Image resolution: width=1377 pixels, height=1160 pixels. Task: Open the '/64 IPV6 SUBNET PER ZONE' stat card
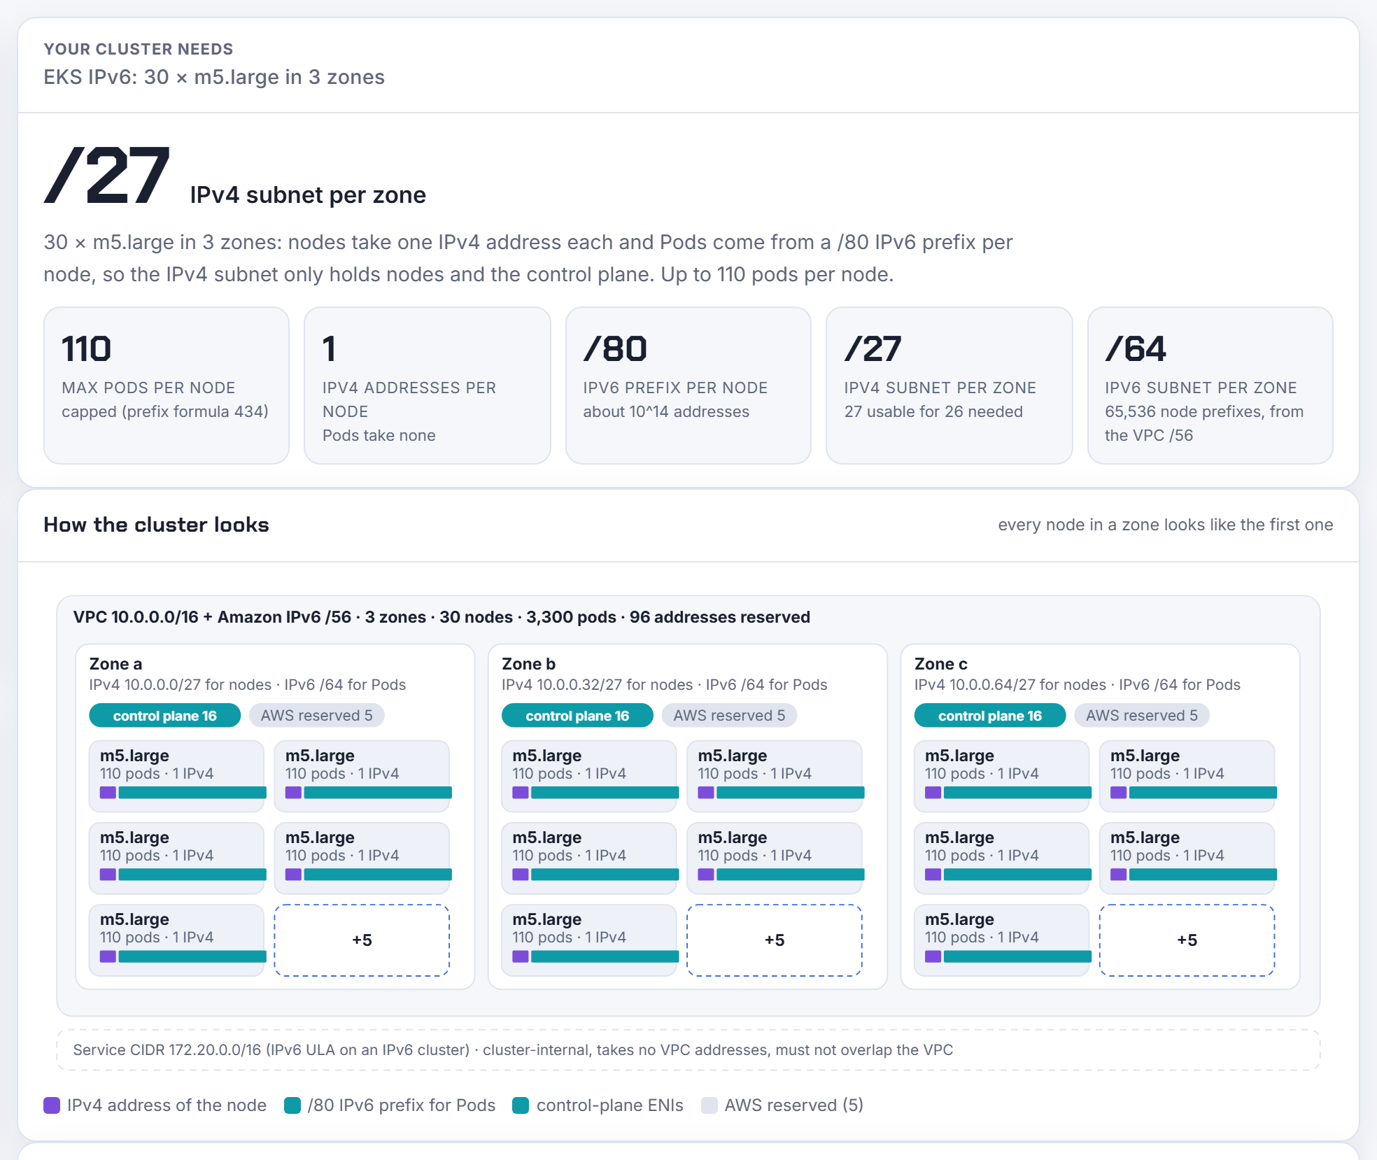pos(1210,386)
